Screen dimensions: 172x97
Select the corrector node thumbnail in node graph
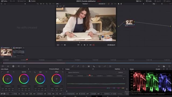pyautogui.click(x=129, y=22)
